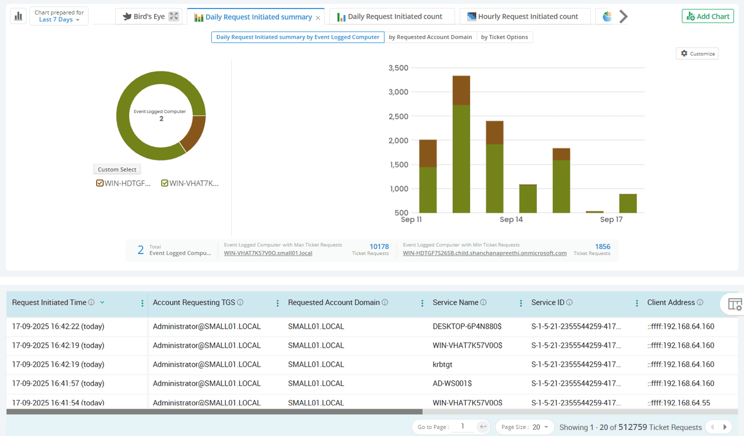The height and width of the screenshot is (436, 744).
Task: Open the WIN-VHAT7K57V0O.small01.local link
Action: click(268, 253)
